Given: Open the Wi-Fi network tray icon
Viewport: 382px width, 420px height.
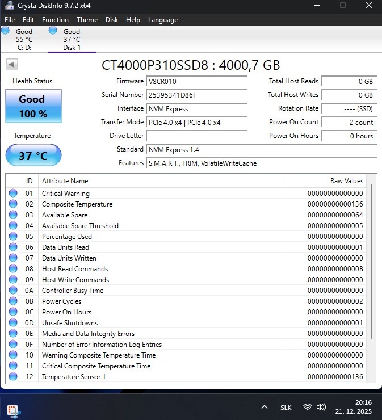Looking at the screenshot, I should [308, 407].
